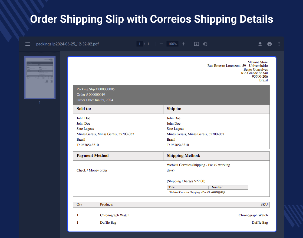Click the 100% zoom level field
Screen dimensions: 303x238
(172, 44)
